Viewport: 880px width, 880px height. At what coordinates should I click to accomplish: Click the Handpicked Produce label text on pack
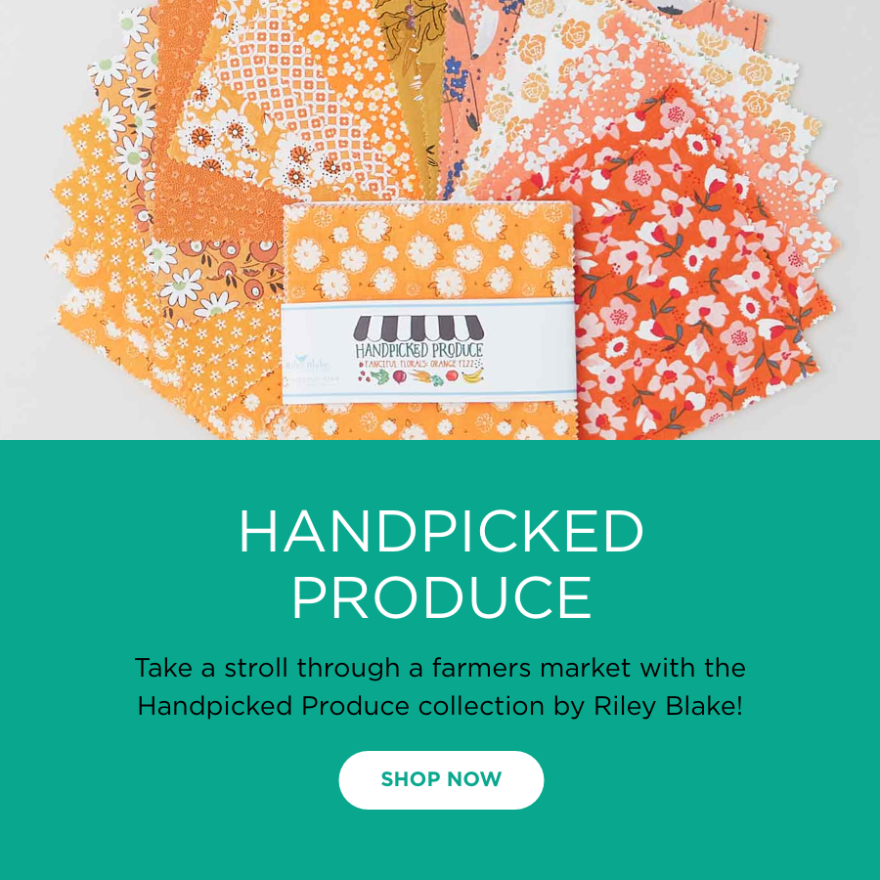pyautogui.click(x=418, y=350)
